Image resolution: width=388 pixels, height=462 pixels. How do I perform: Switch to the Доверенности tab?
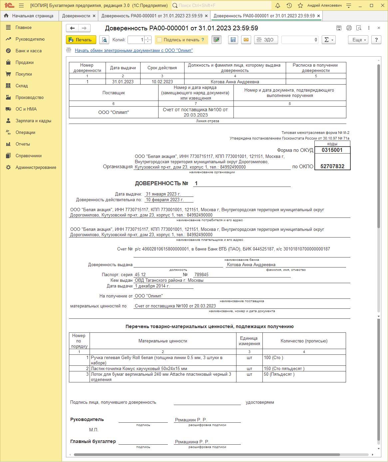(x=76, y=16)
